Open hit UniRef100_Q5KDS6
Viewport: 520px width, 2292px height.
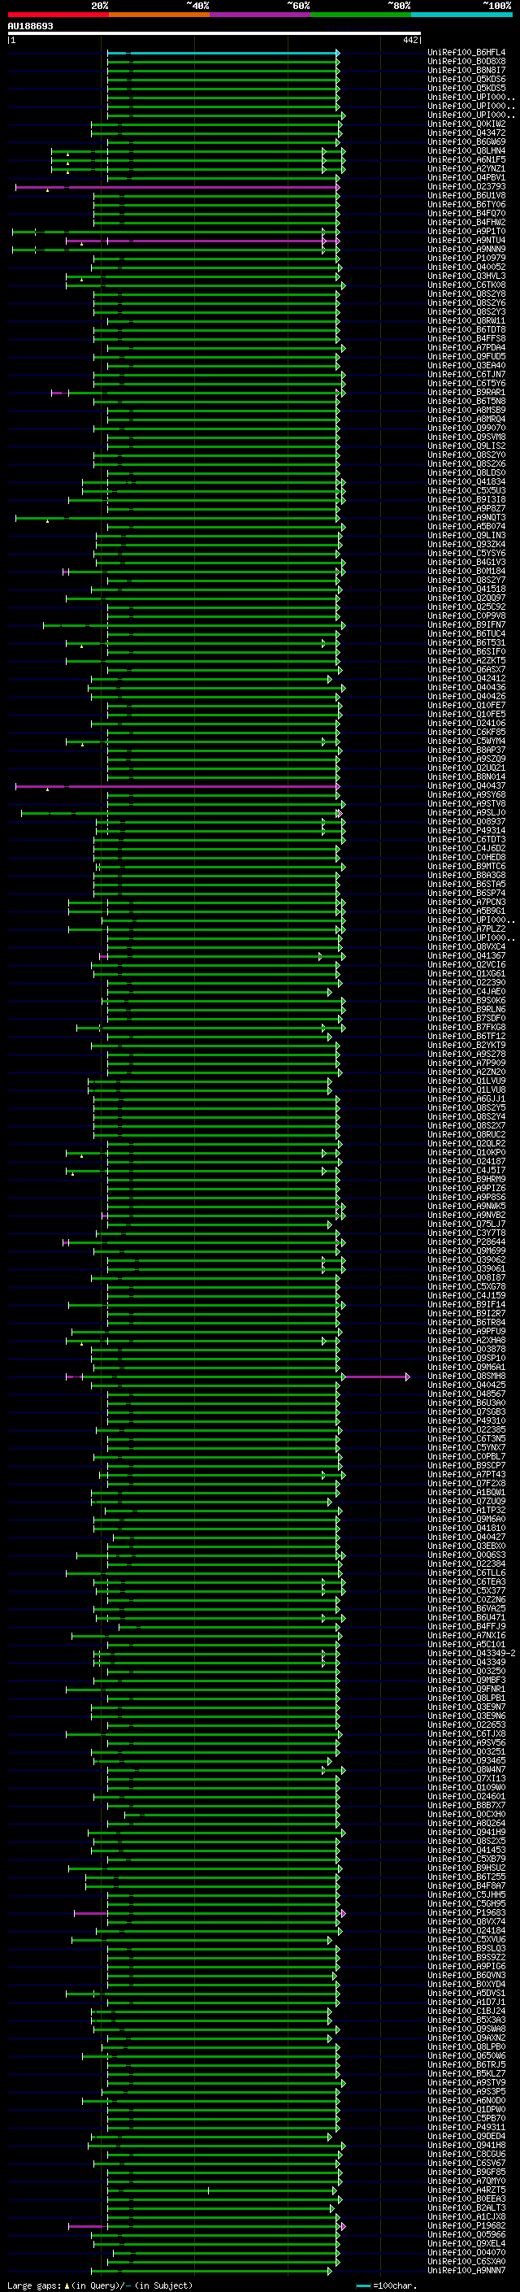pos(466,79)
